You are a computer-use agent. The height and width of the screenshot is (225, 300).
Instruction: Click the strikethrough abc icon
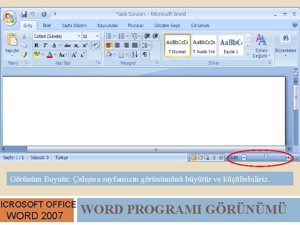67,45
